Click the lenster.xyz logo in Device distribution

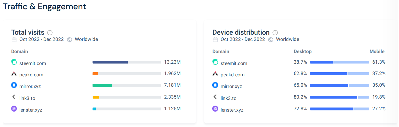coord(215,109)
